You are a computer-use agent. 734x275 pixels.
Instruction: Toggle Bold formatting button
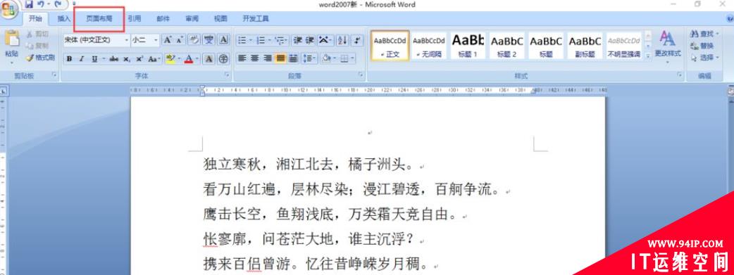point(69,59)
